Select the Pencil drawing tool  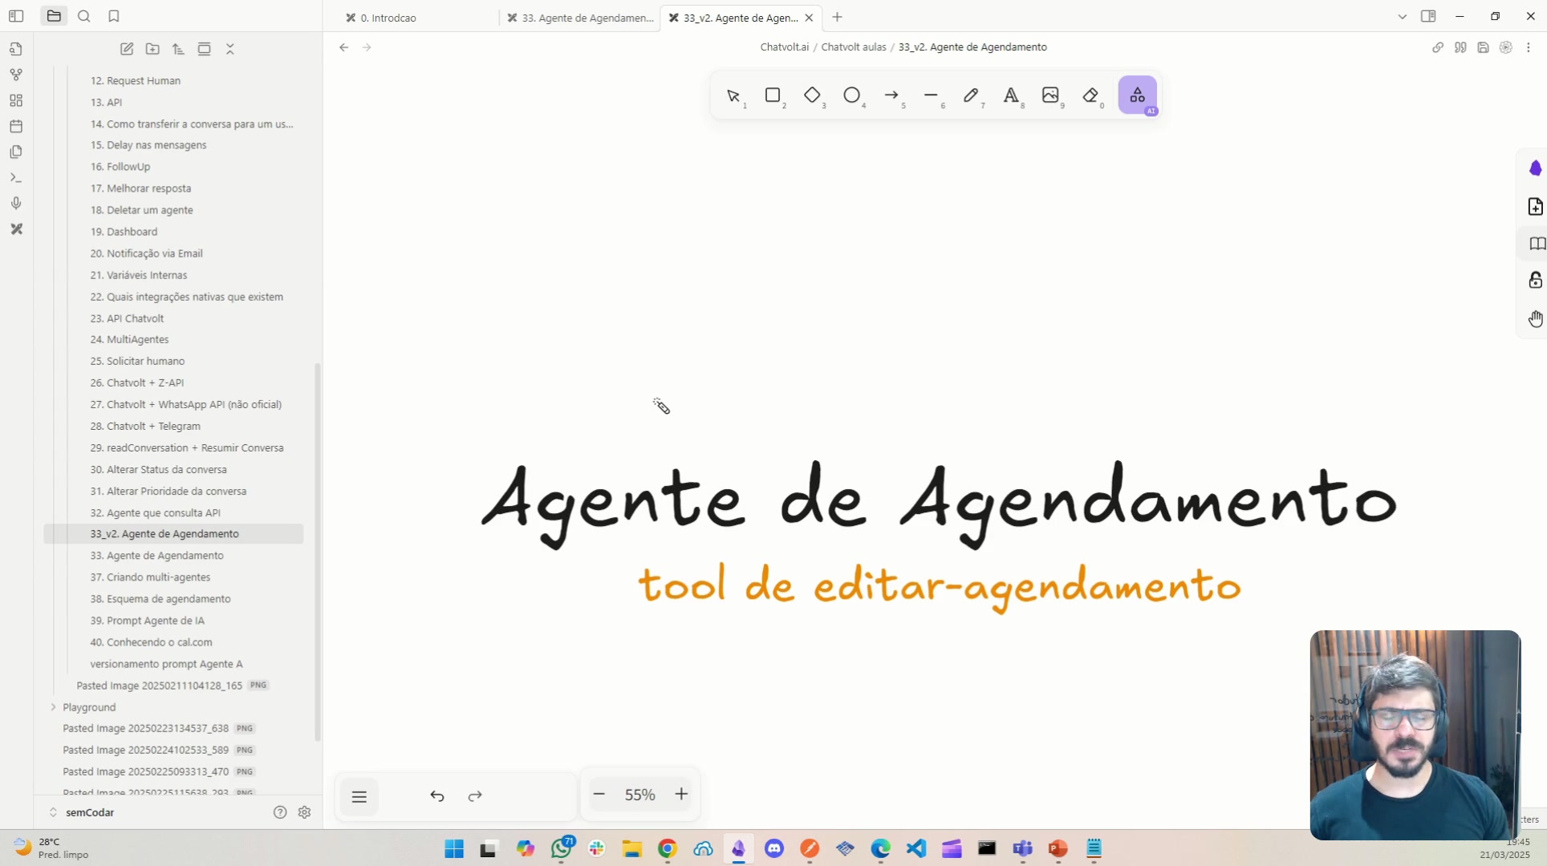(x=972, y=95)
